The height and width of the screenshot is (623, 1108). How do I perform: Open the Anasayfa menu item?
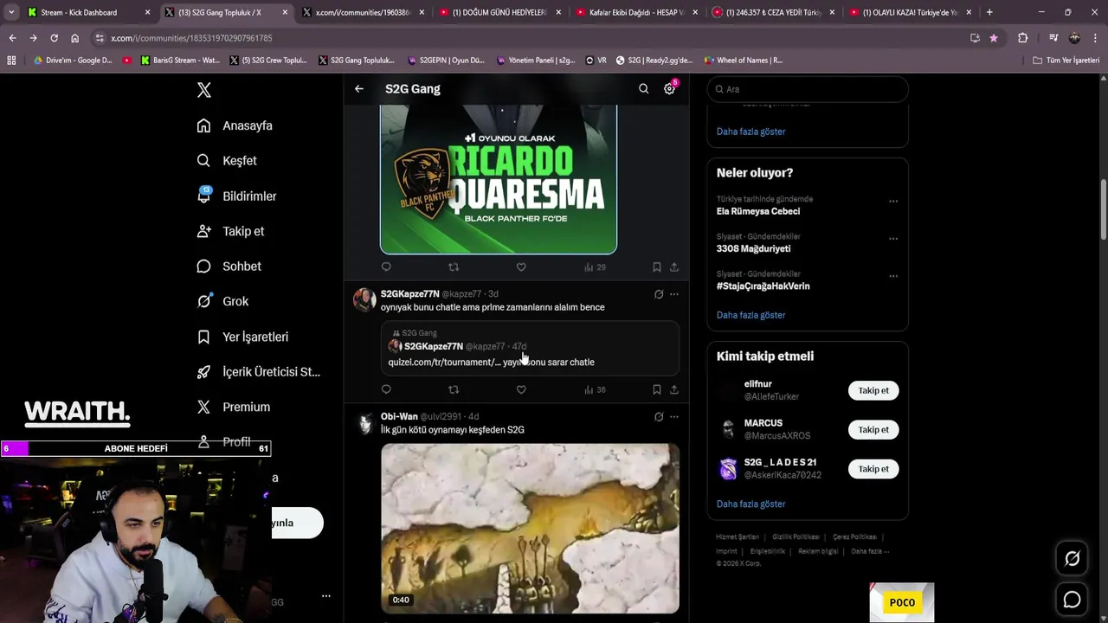point(235,125)
